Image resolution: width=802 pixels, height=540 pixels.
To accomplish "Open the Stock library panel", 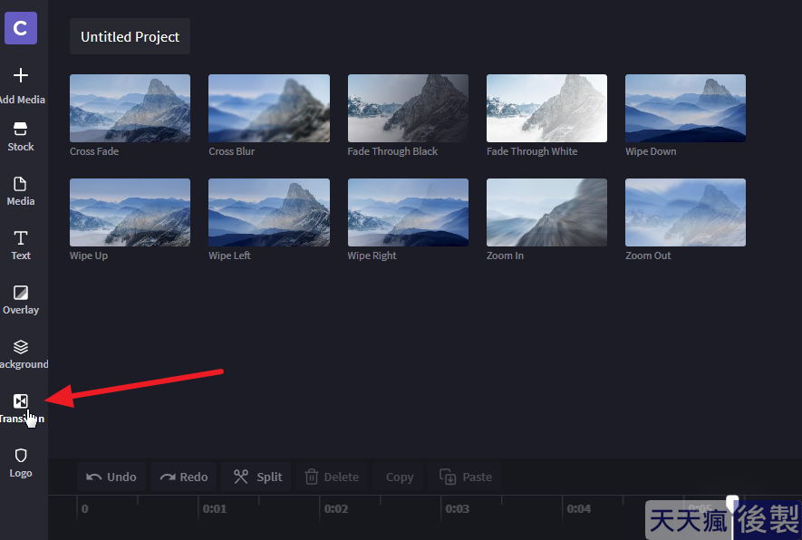I will click(21, 137).
